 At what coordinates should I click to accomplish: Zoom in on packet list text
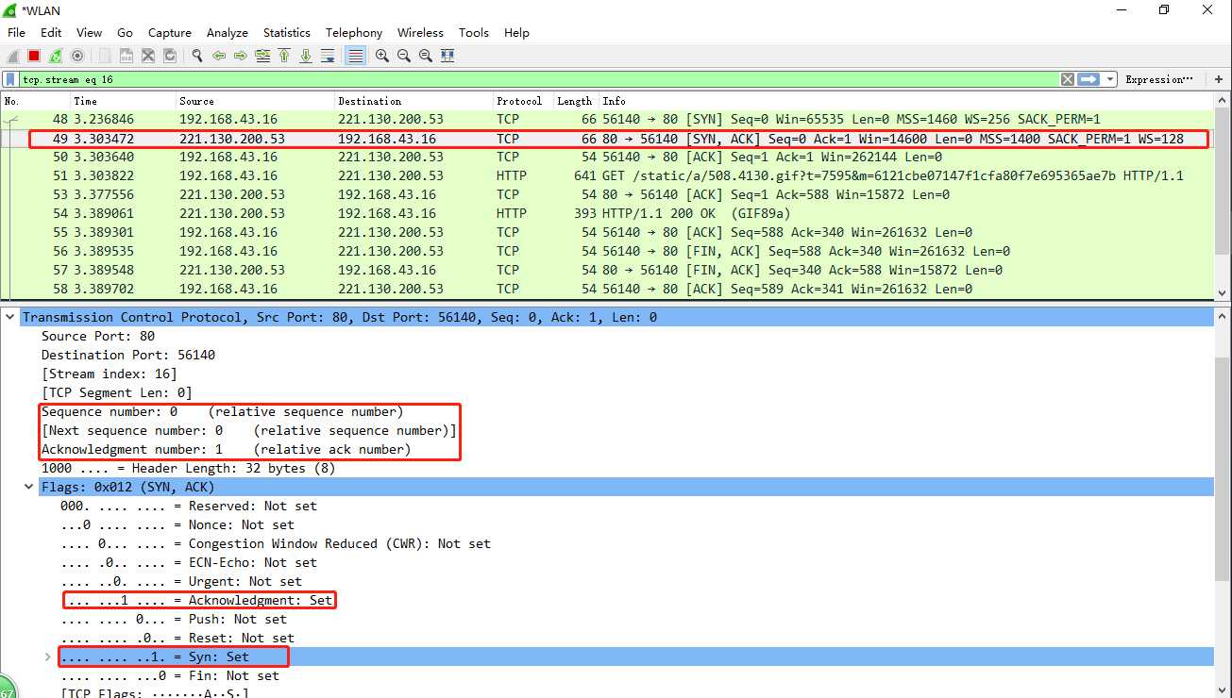381,57
